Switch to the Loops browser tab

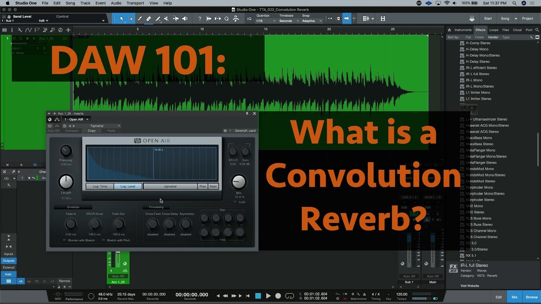pos(494,30)
